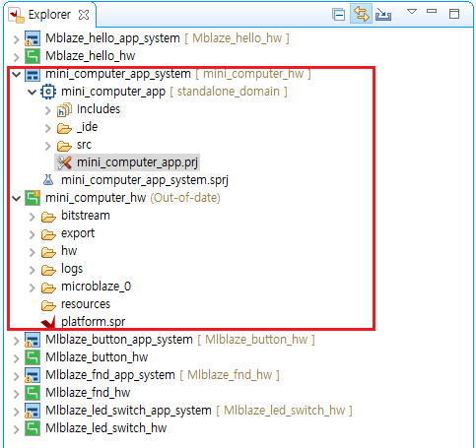Expand the export folder

coord(32,234)
